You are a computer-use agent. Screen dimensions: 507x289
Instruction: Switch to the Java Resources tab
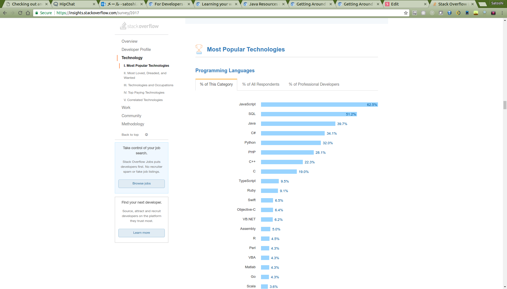(x=263, y=4)
